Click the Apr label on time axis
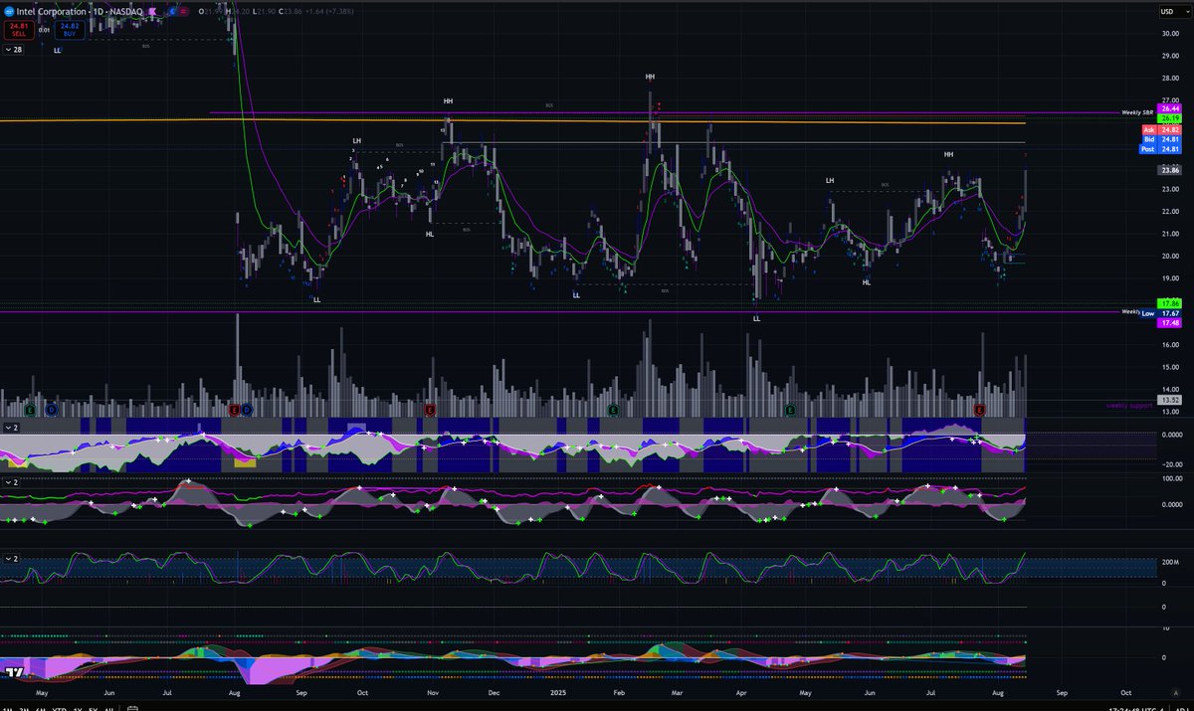Image resolution: width=1194 pixels, height=711 pixels. tap(743, 692)
